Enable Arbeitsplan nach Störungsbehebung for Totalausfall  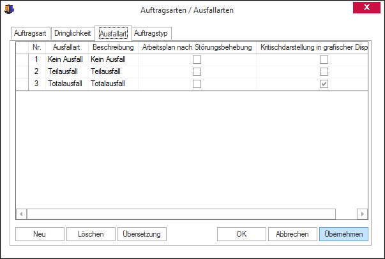point(197,84)
